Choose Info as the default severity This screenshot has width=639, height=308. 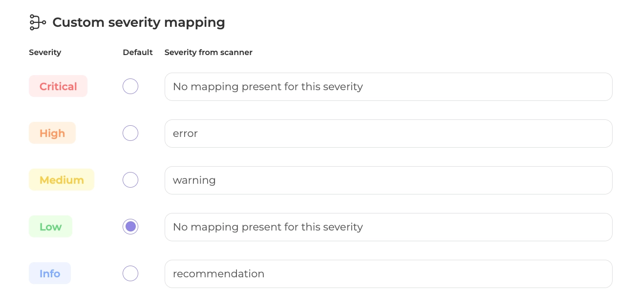click(x=130, y=274)
